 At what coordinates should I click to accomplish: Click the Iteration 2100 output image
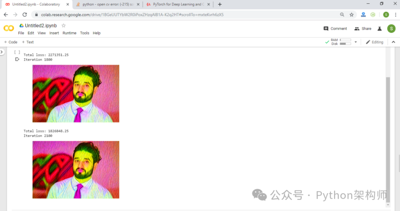click(x=76, y=170)
